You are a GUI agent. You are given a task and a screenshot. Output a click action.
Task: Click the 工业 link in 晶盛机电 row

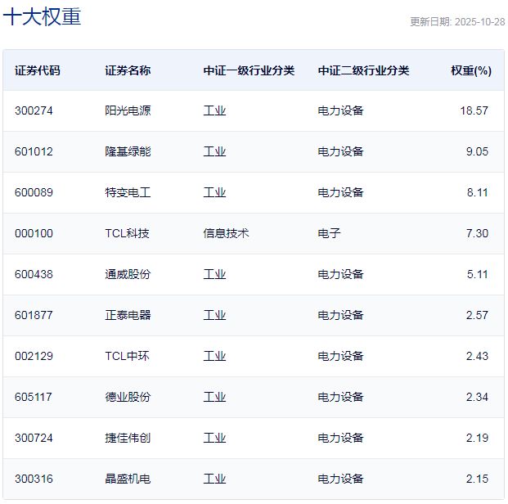tap(214, 479)
